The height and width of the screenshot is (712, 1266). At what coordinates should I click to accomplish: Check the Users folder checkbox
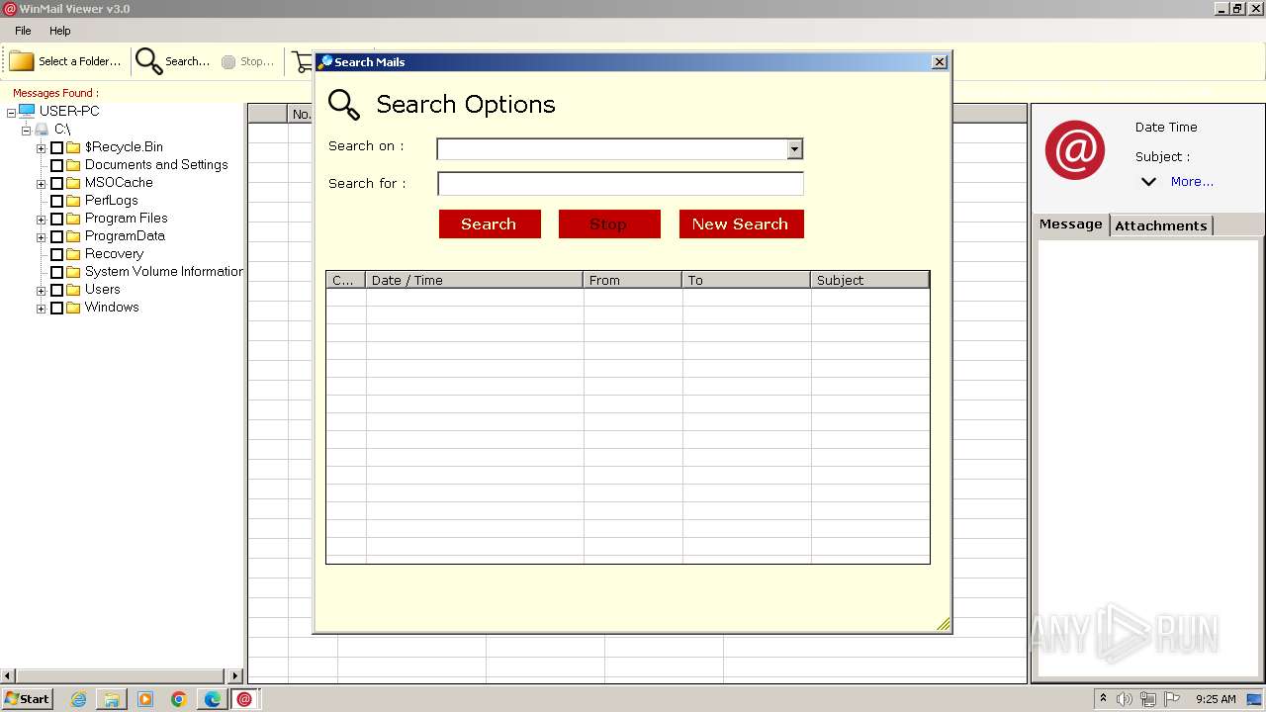(56, 290)
